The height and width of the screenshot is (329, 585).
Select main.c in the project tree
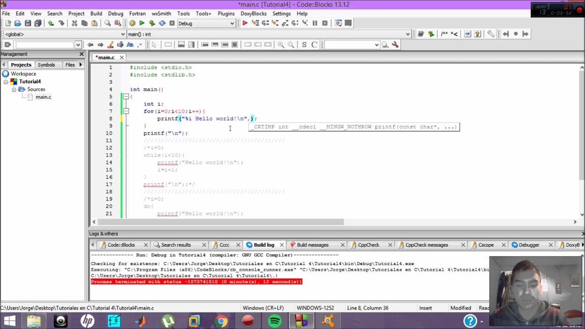pos(43,97)
